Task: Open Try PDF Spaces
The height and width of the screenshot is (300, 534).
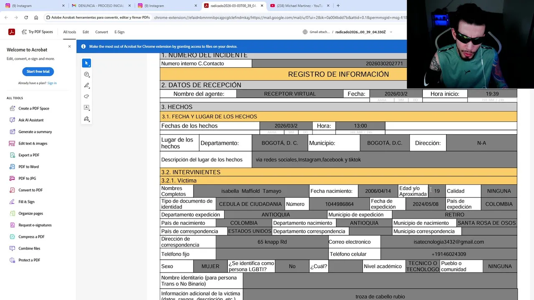Action: [37, 32]
